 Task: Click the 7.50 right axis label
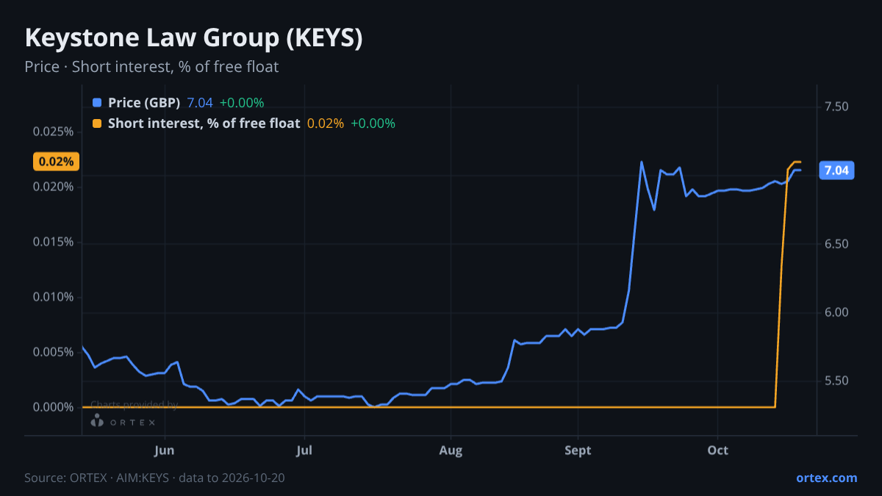837,107
